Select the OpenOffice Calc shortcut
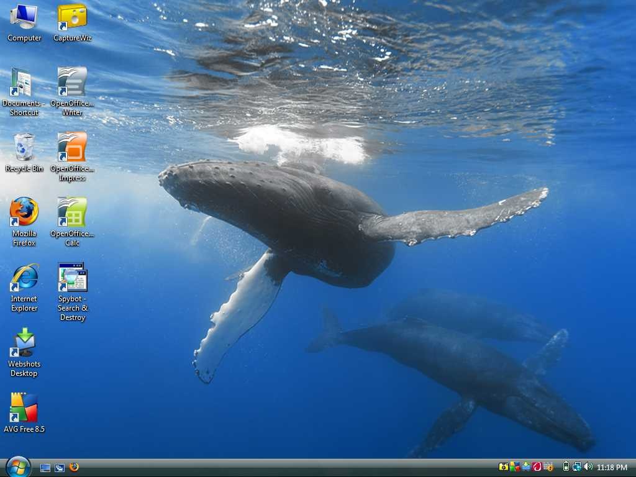Viewport: 636px width, 477px height. tap(72, 222)
